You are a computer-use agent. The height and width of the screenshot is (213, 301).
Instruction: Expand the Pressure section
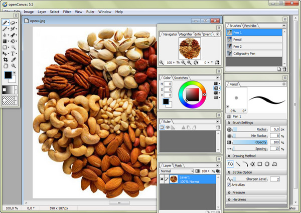[x=256, y=192]
